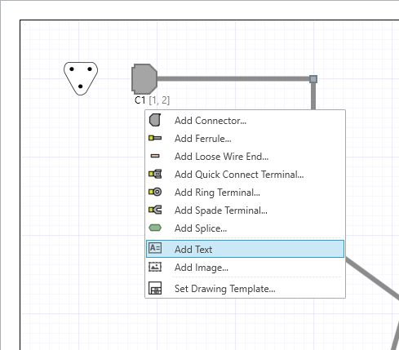Image resolution: width=399 pixels, height=350 pixels.
Task: Select the triangular three-pin connector face
Action: click(x=81, y=78)
